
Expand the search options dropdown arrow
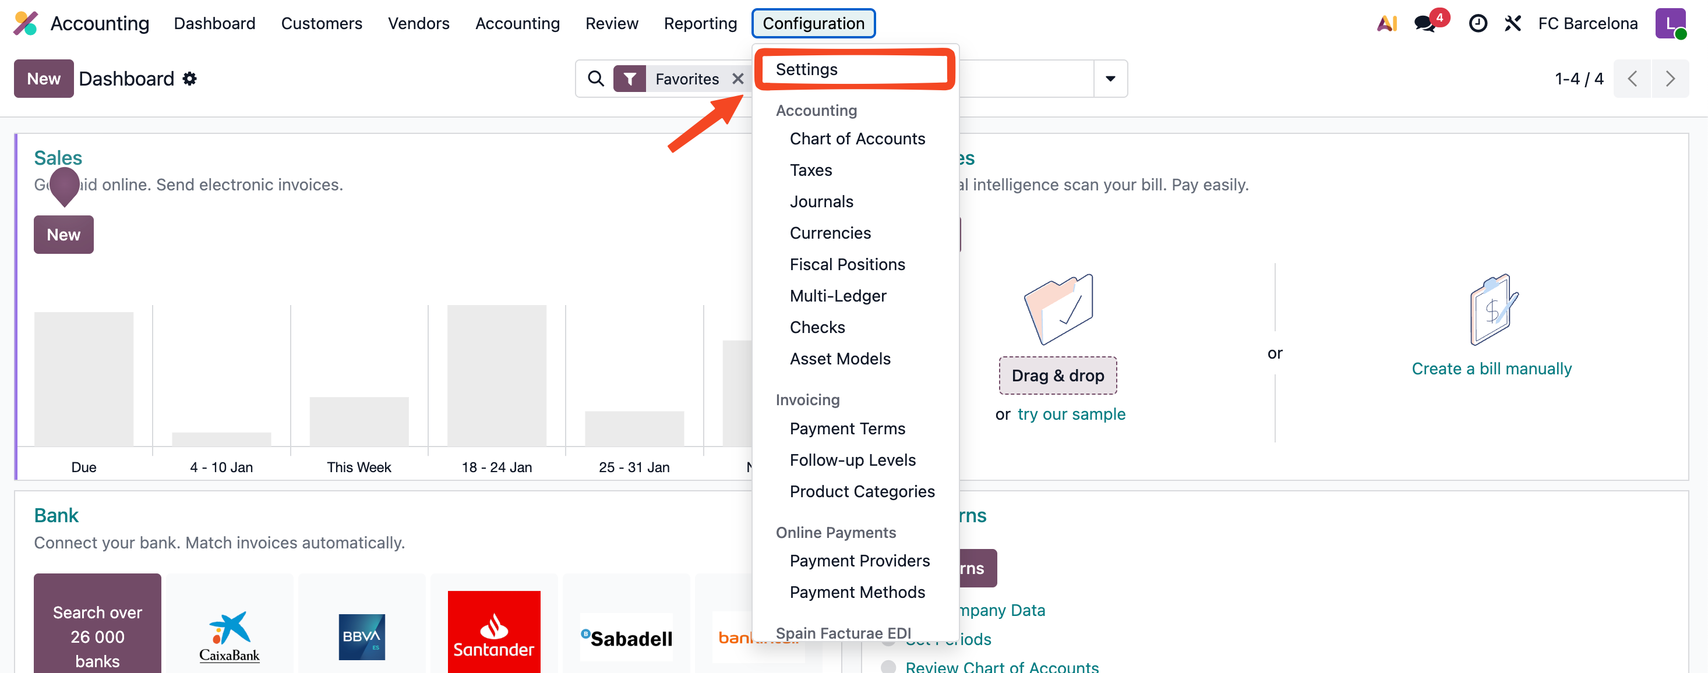point(1110,79)
